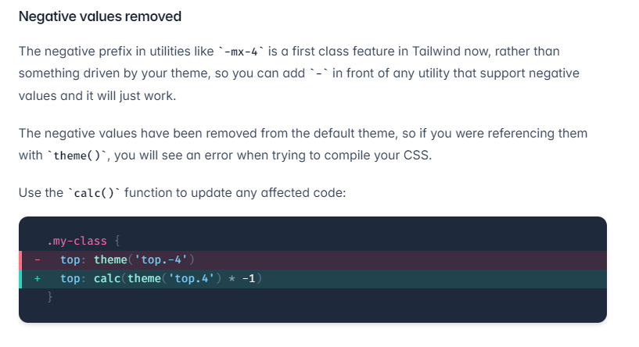Viewport: 639px width, 347px height.
Task: Click the opening brace after .my-class
Action: 117,241
